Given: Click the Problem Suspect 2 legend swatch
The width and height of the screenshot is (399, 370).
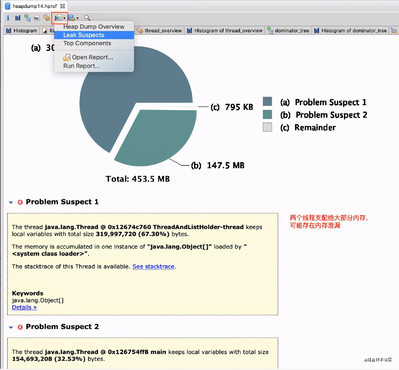Looking at the screenshot, I should tap(267, 114).
